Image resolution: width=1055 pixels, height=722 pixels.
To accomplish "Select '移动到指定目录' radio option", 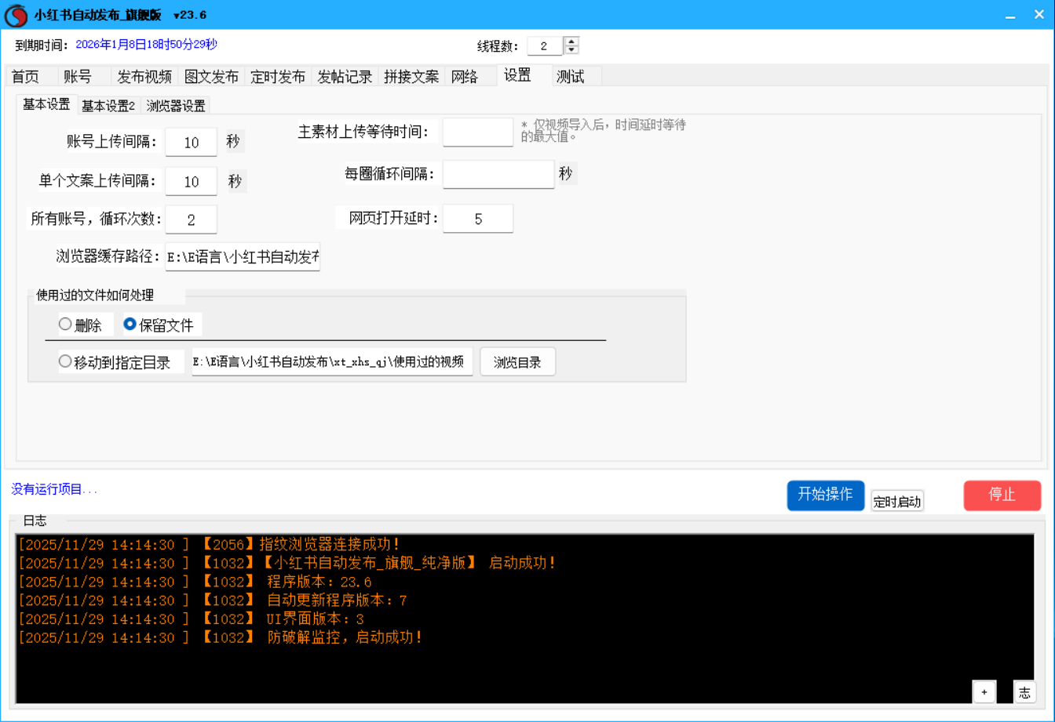I will (x=66, y=362).
